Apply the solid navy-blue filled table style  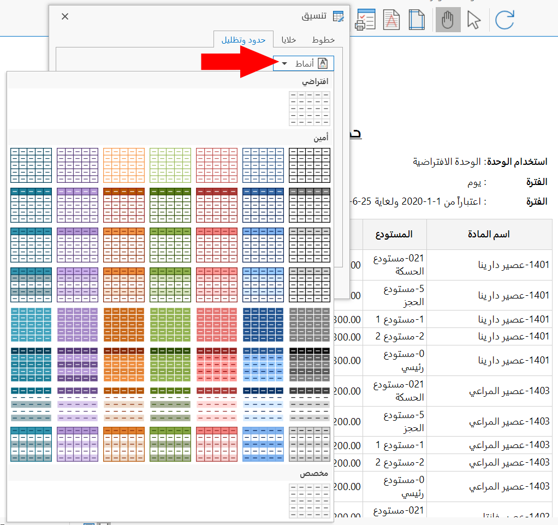click(263, 325)
